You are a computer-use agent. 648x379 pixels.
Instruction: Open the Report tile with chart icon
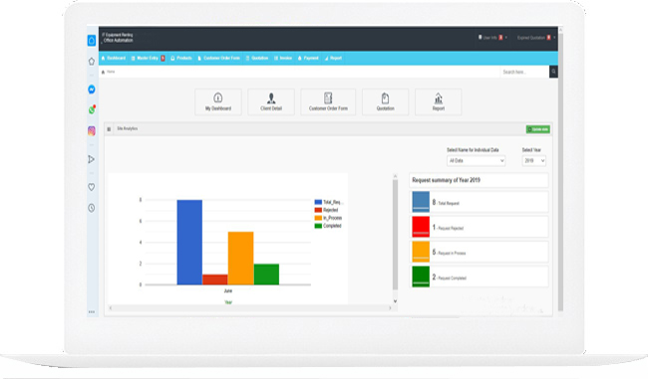point(438,101)
